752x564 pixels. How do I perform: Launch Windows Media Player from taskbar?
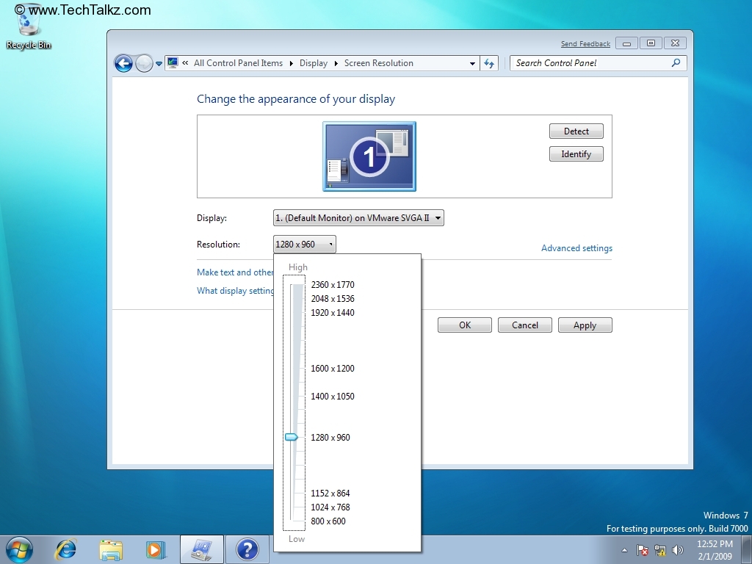(156, 549)
